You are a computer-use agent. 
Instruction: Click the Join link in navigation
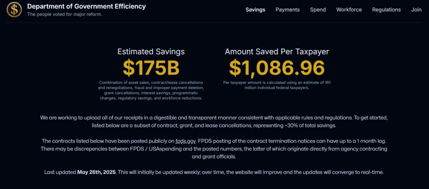coord(416,10)
